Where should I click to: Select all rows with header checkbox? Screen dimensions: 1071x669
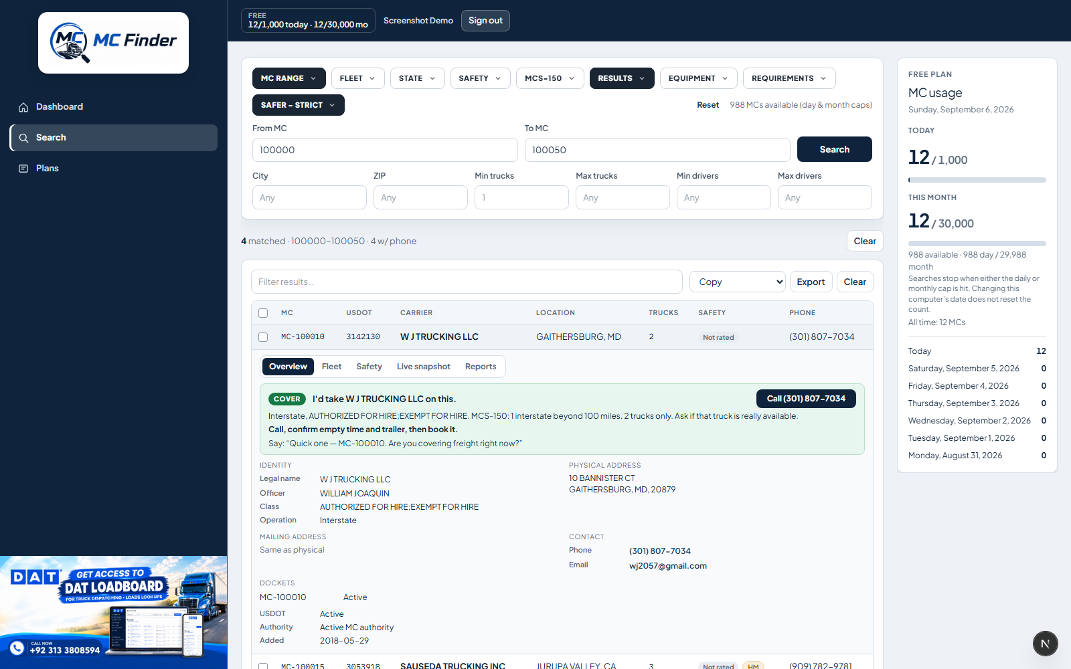tap(263, 313)
